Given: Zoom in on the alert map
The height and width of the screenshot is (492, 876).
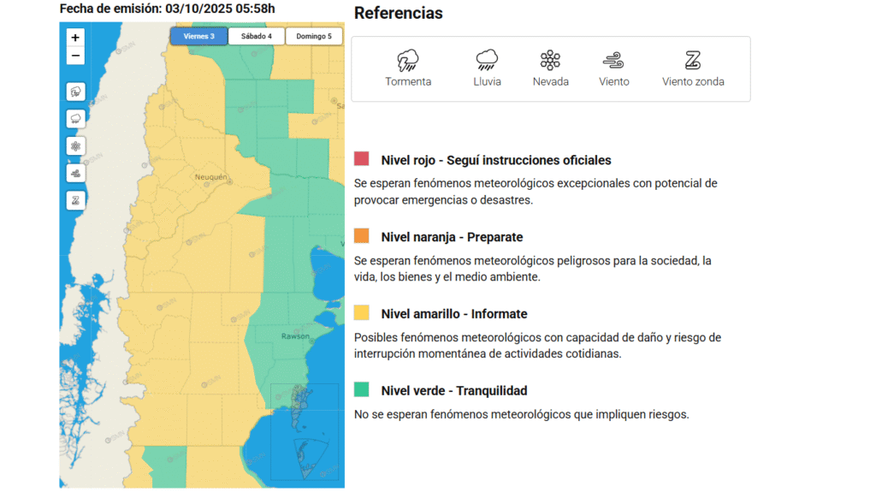Looking at the screenshot, I should coord(75,38).
